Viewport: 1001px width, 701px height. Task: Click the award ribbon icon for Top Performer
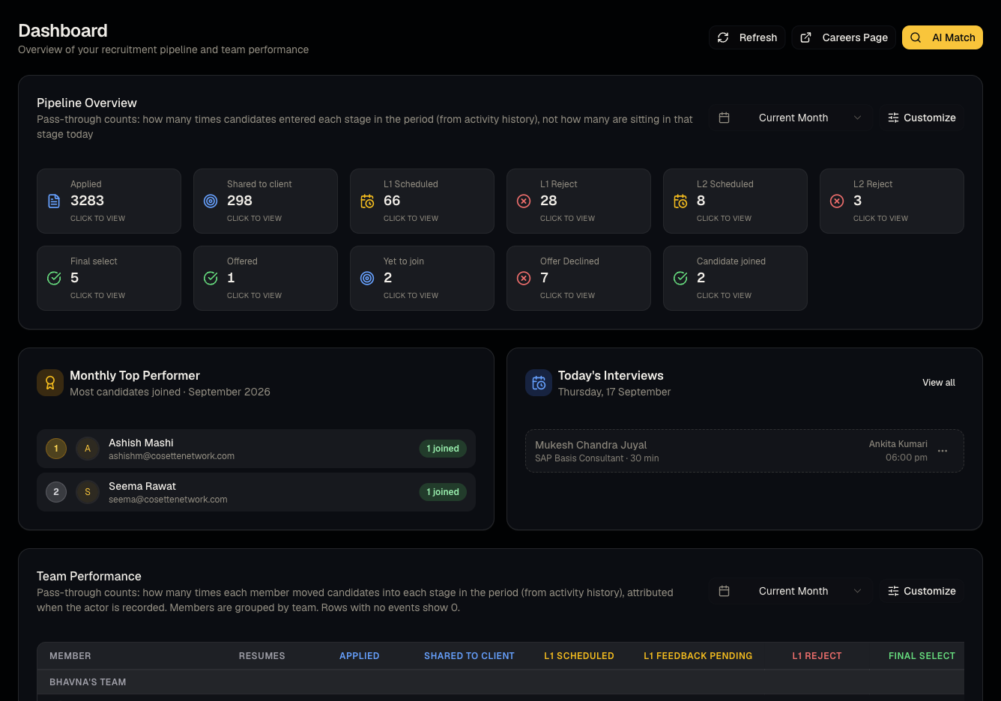[x=50, y=383]
